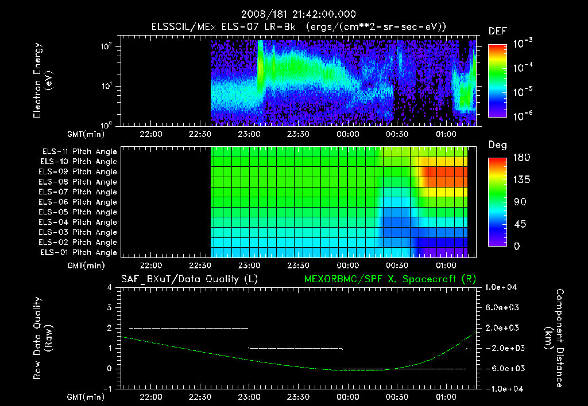Click the green MEXORBMC/SPF X, Spacecraft (R) title
This screenshot has height=406, width=588.
click(x=390, y=279)
